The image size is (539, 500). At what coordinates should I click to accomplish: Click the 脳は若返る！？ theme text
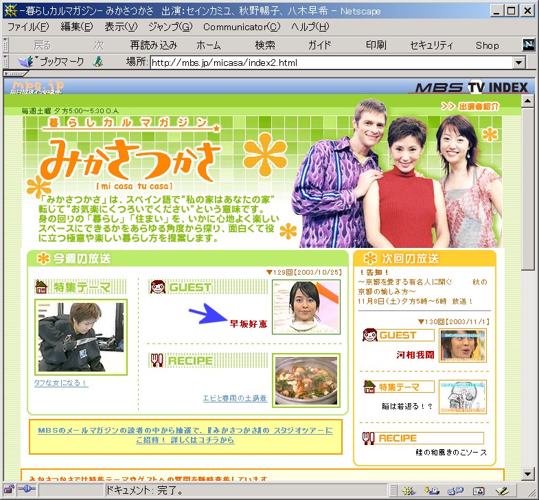[x=407, y=406]
